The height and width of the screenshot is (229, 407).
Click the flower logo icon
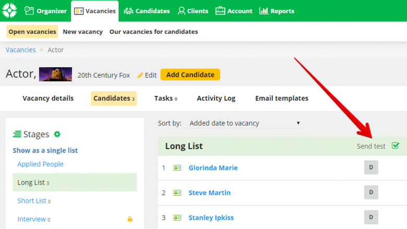click(x=9, y=10)
